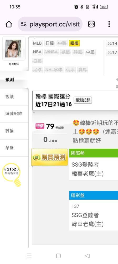Tap the Android back navigation triangle

tap(87, 256)
